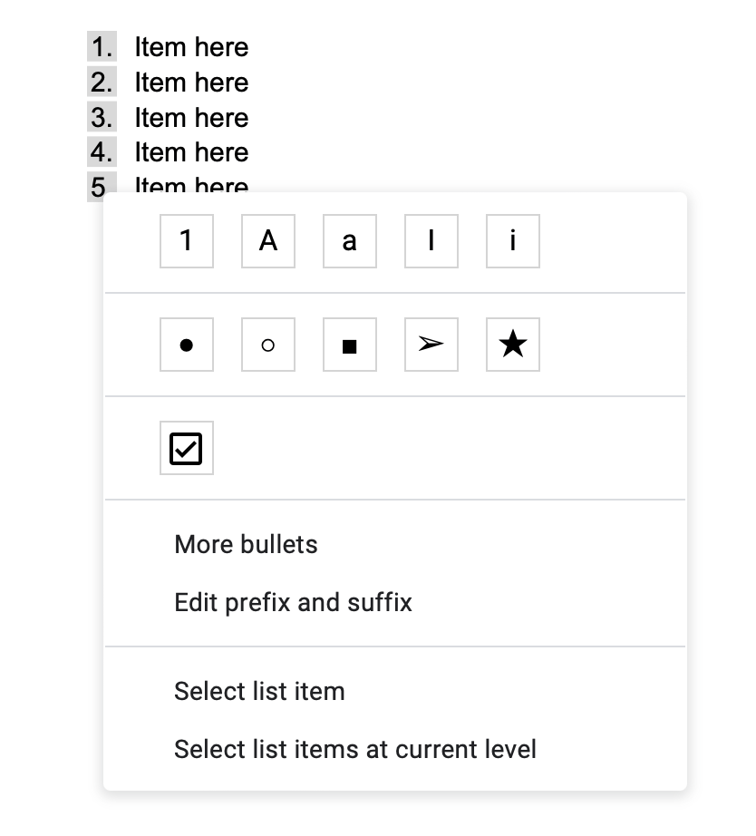Click the fourth Item here entry
The image size is (756, 836).
point(191,152)
